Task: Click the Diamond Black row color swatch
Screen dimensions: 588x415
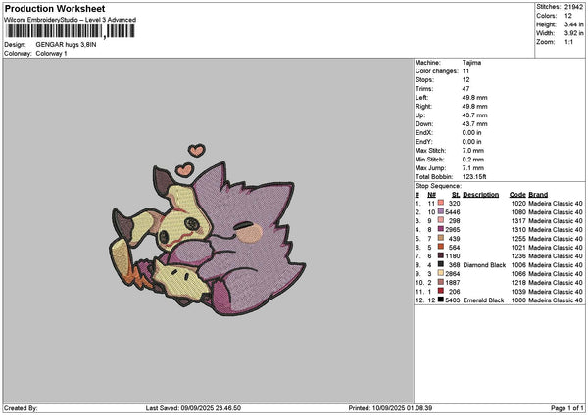Action: (441, 265)
